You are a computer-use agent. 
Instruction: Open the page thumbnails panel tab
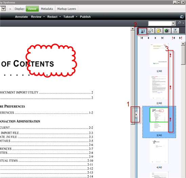(143, 31)
